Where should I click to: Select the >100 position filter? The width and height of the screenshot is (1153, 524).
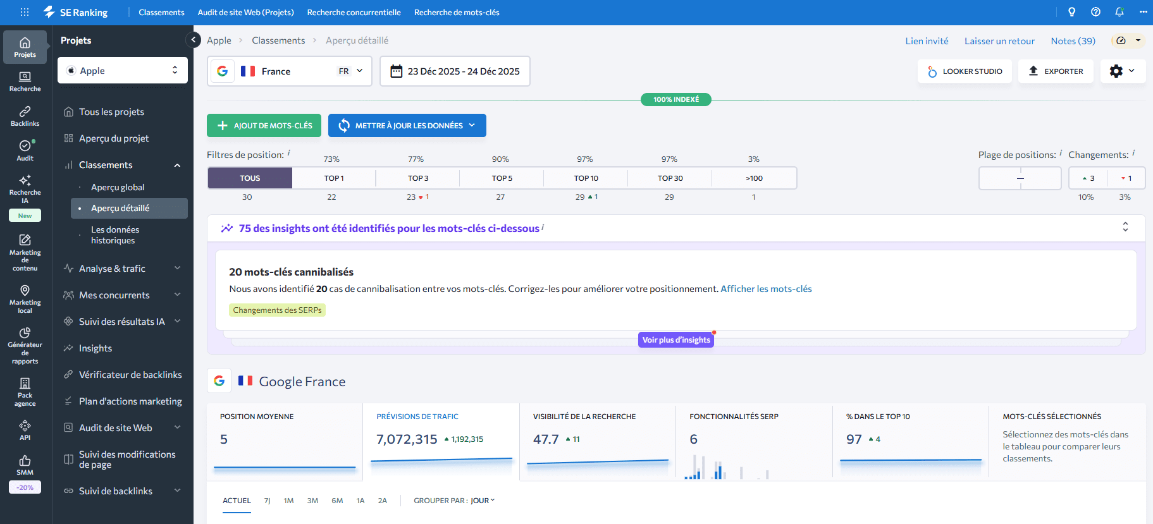[755, 178]
